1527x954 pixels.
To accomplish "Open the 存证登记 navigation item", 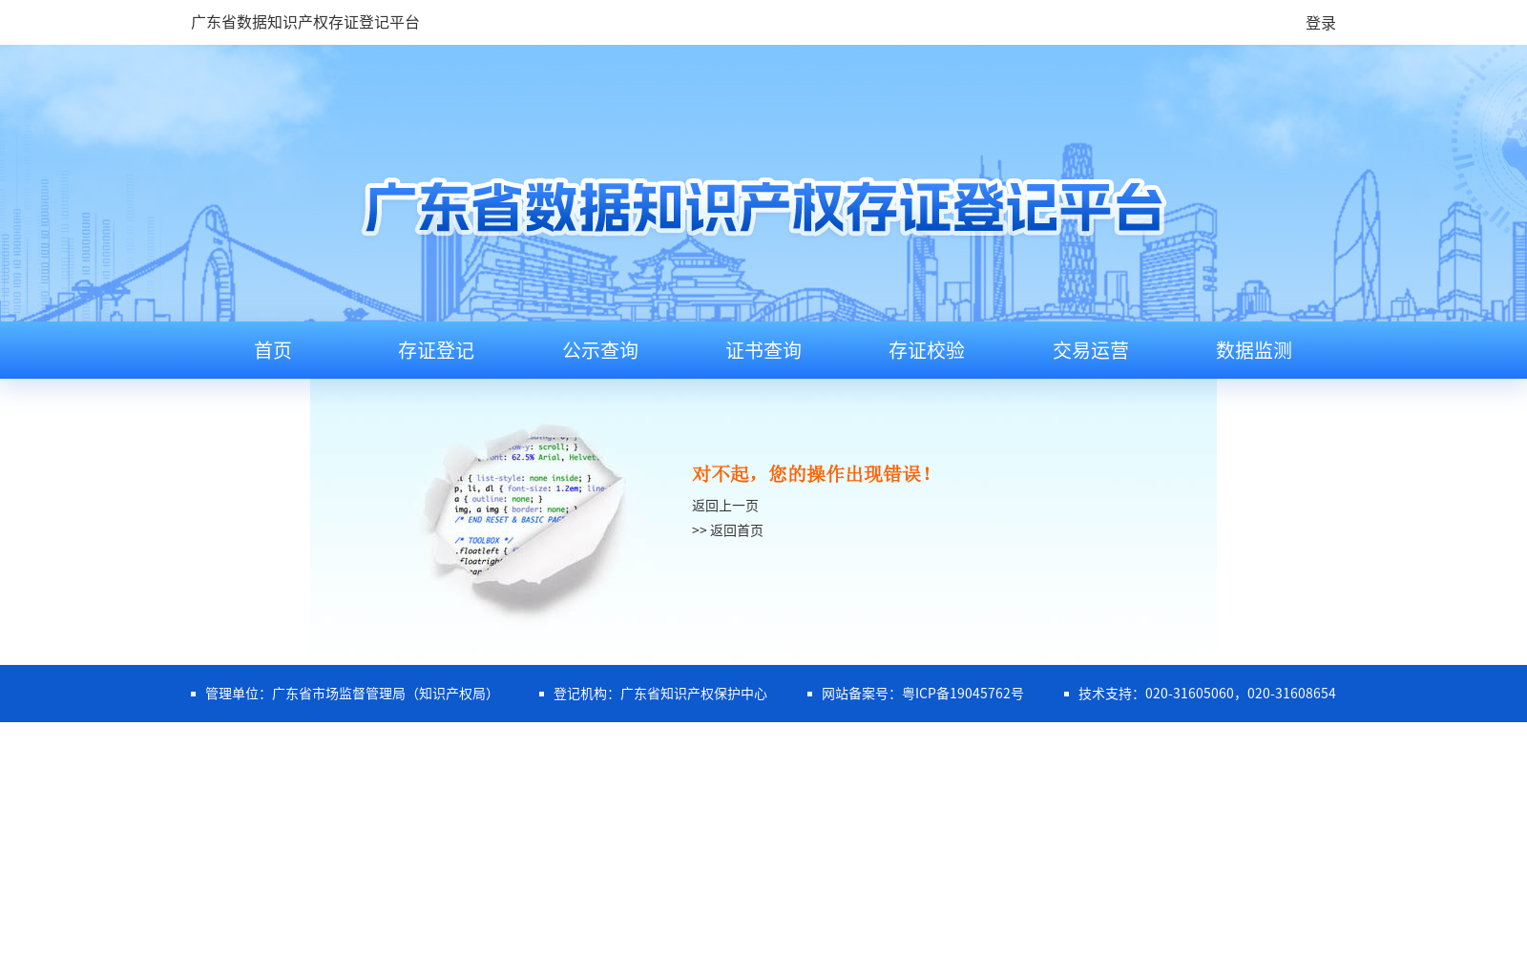I will pos(436,350).
